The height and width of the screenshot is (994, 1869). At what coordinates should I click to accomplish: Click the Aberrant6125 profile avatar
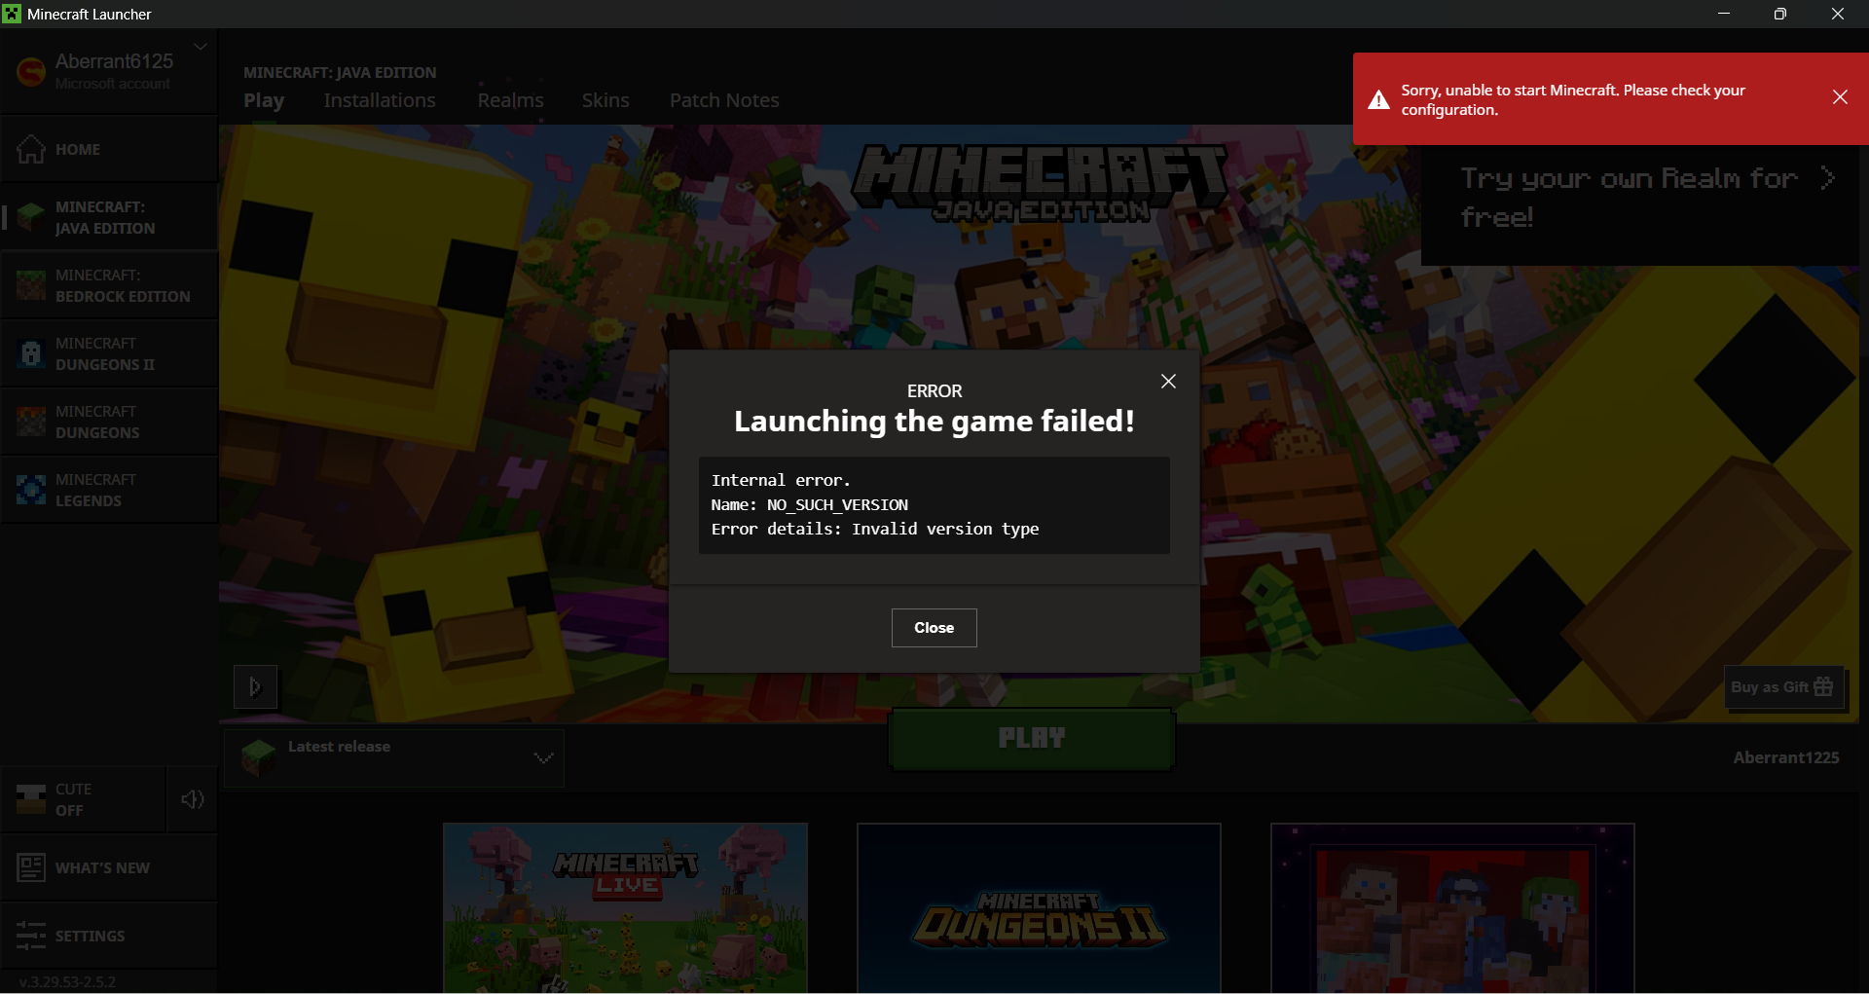point(31,71)
